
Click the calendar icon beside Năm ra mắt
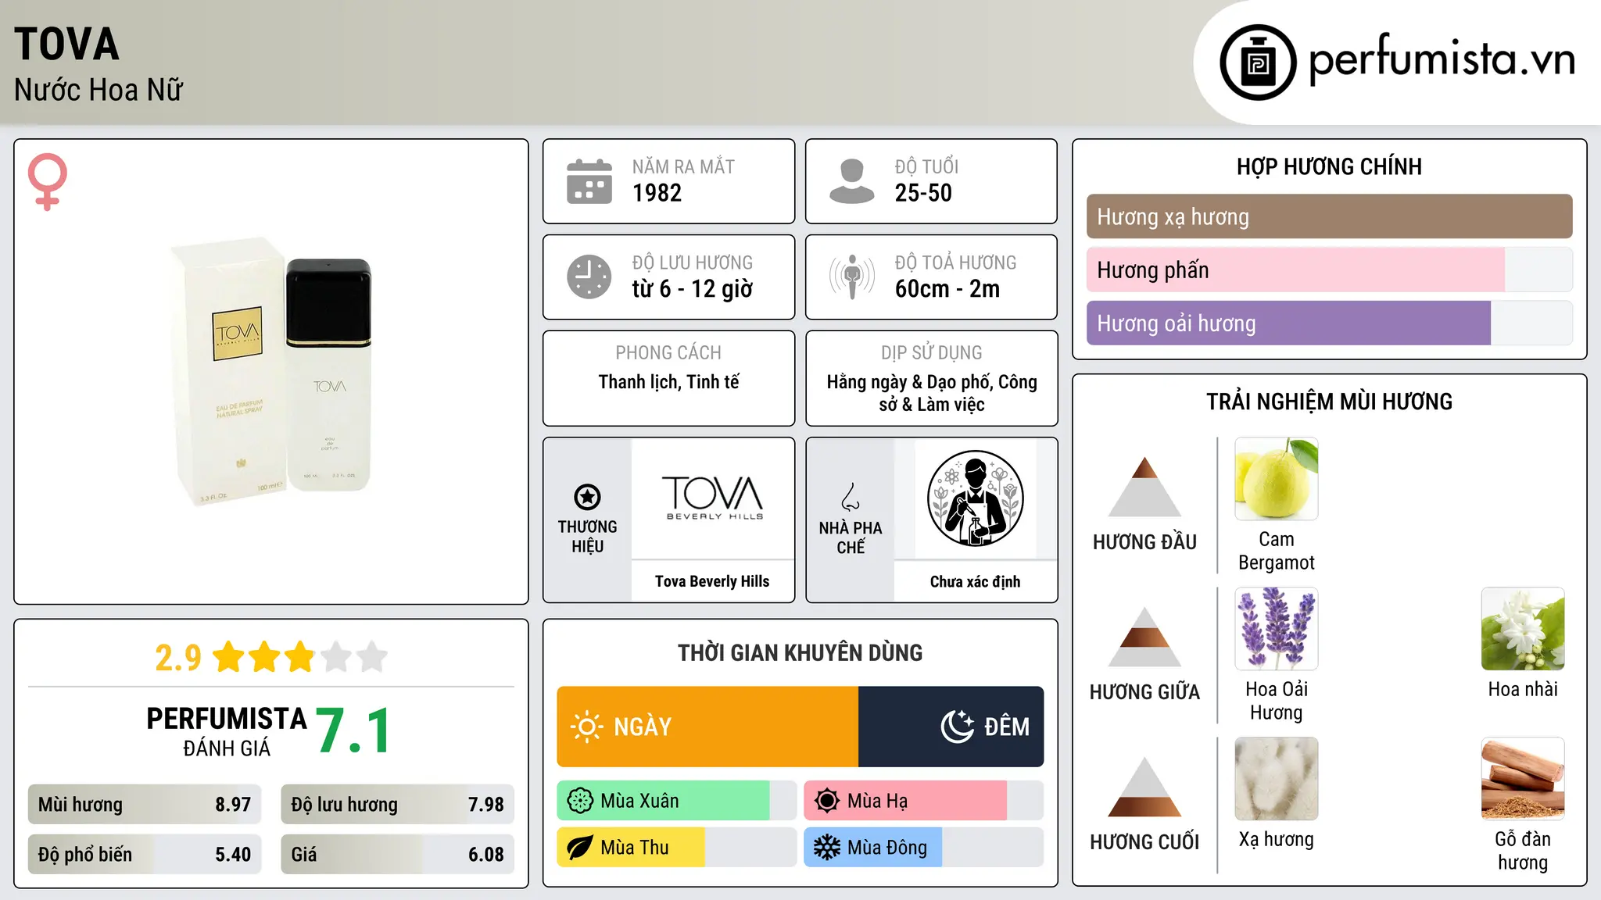pyautogui.click(x=589, y=181)
